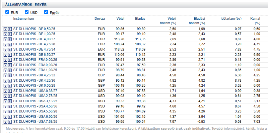Sort by Eladási hozam (%) column header

point(197,21)
